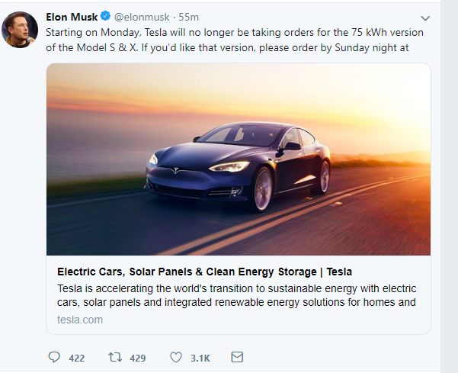458x373 pixels.
Task: Click the card description about sustainable energy
Action: pos(236,295)
